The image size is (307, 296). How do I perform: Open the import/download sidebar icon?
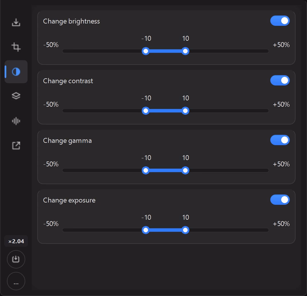pos(16,22)
